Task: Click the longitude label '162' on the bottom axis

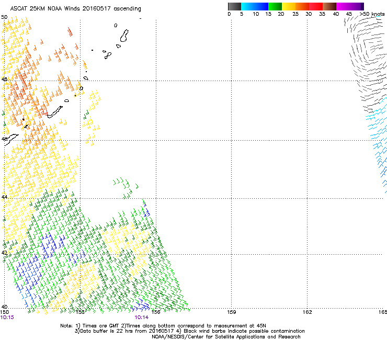Action: [308, 312]
